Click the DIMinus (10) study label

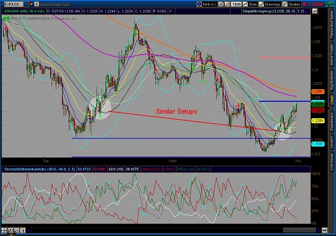click(151, 169)
